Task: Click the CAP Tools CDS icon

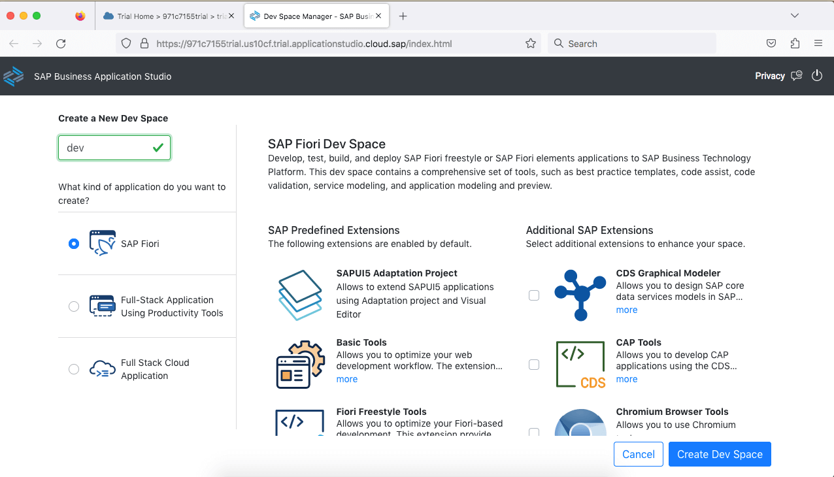Action: (580, 364)
